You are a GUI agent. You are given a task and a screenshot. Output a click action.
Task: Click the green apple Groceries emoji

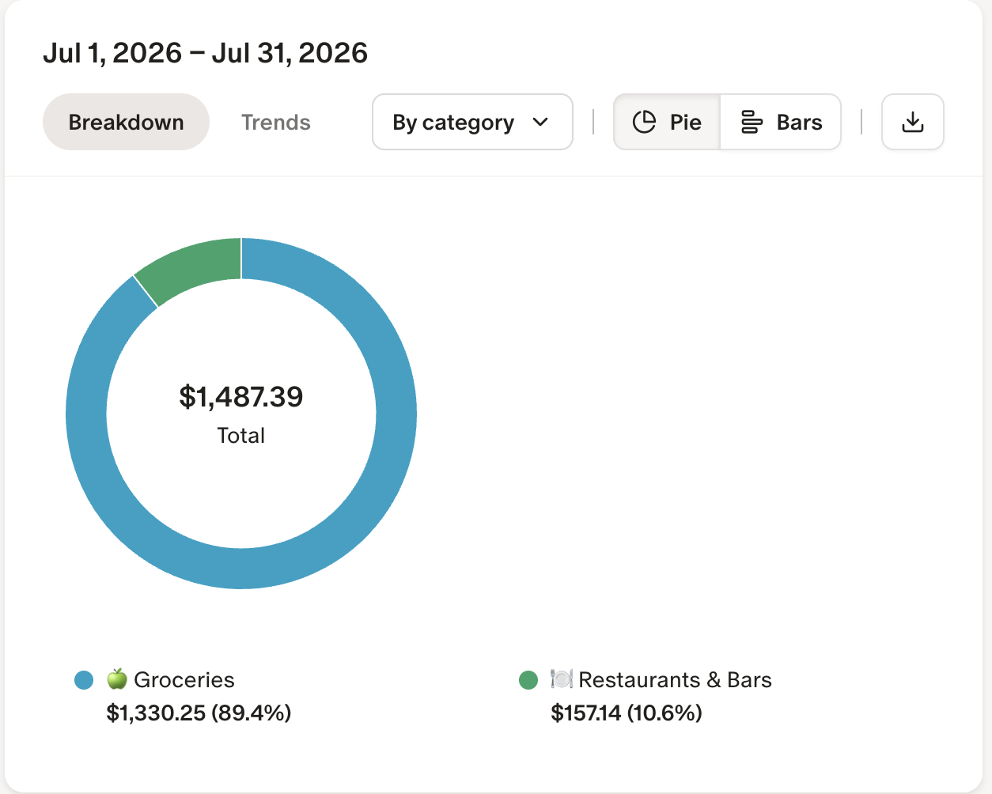(117, 679)
